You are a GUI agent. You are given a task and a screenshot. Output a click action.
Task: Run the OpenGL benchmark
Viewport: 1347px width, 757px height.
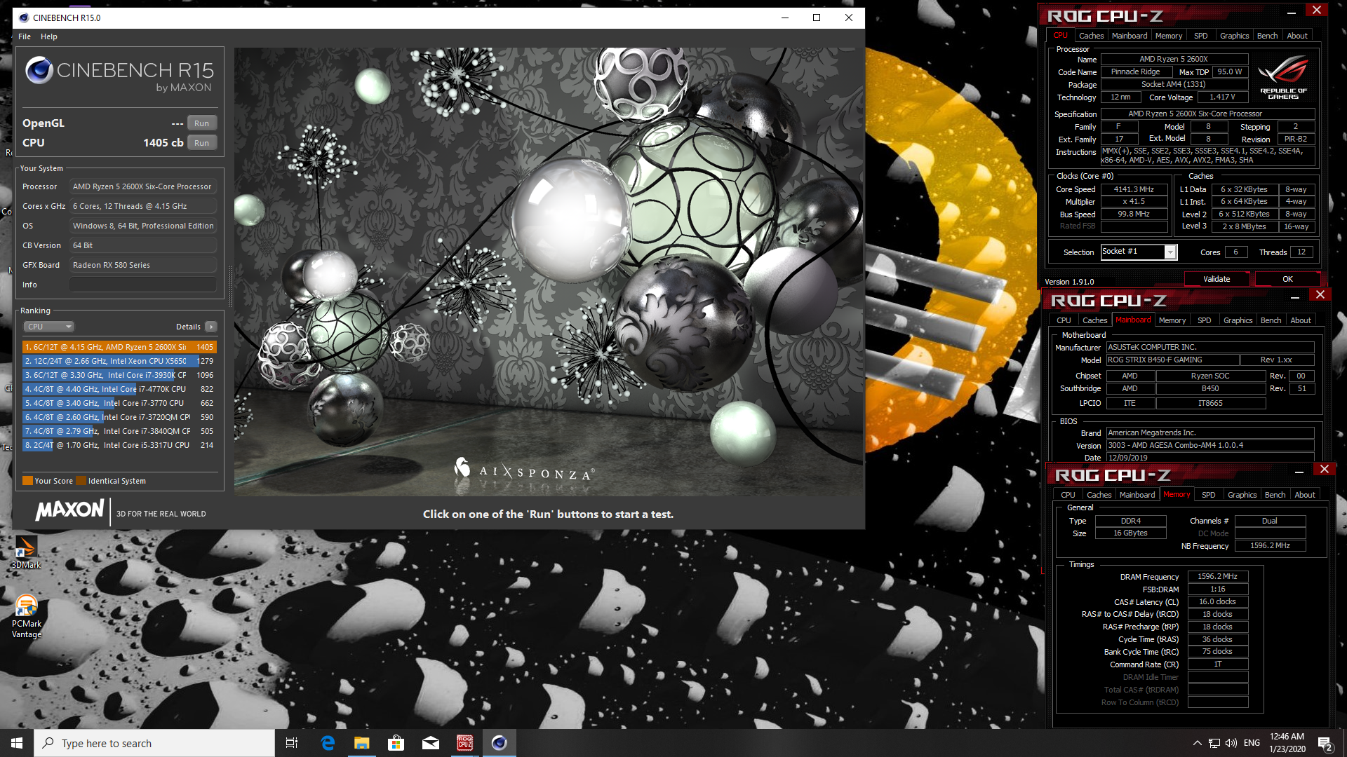click(202, 123)
